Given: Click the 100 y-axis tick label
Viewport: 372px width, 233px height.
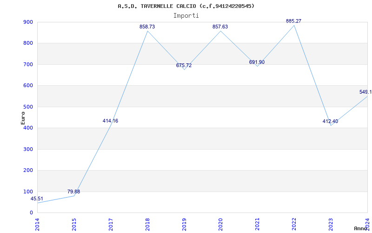Looking at the screenshot, I should tap(28, 192).
